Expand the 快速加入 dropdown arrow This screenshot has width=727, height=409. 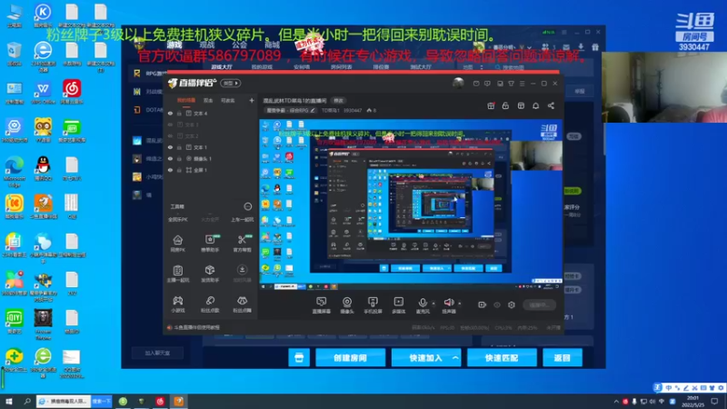click(455, 358)
